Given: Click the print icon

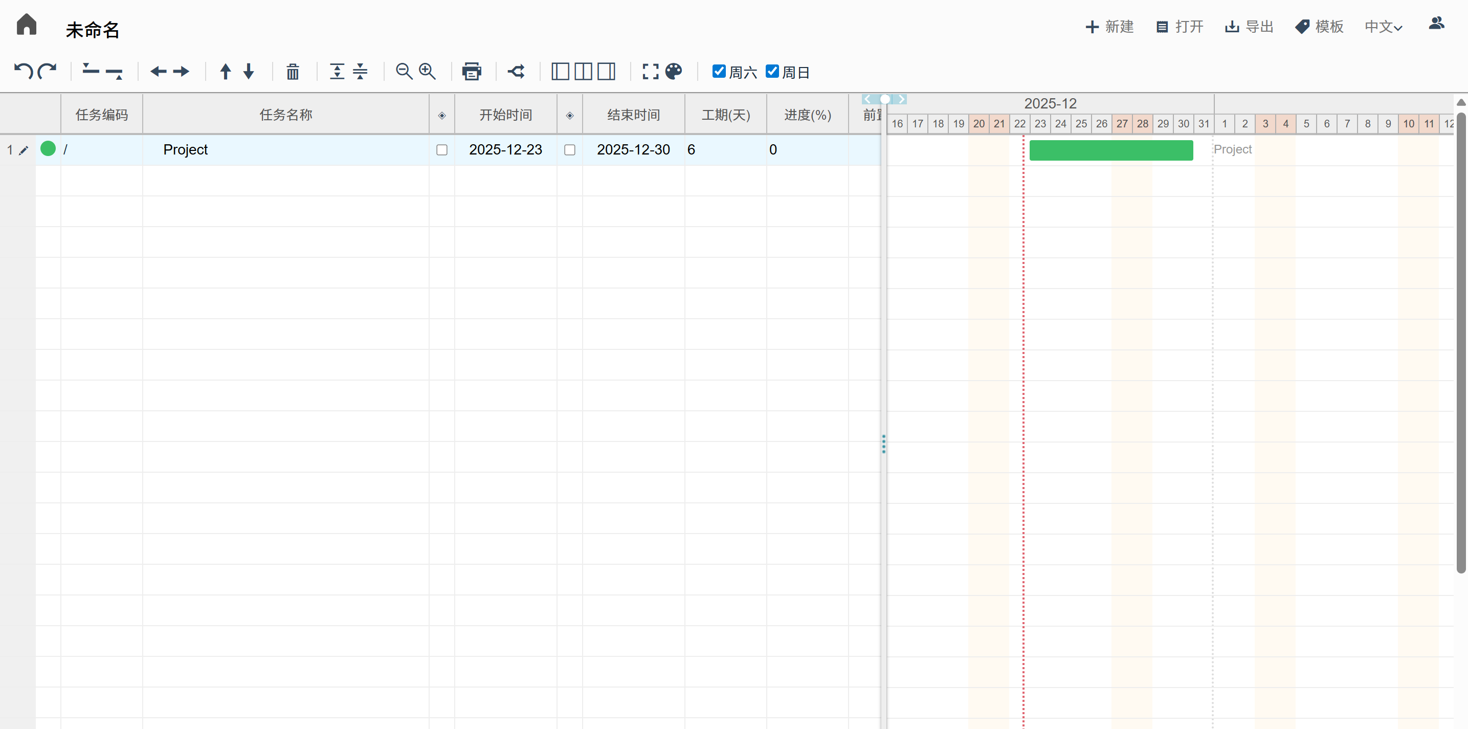Looking at the screenshot, I should pos(471,71).
